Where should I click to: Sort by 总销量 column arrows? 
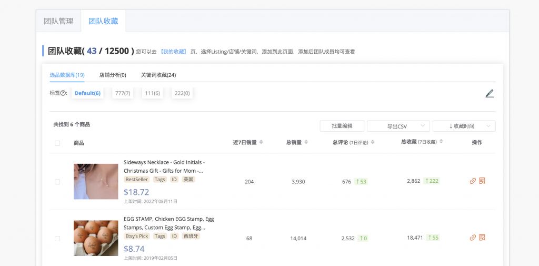click(306, 142)
